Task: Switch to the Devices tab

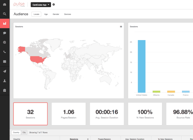Action: (x=68, y=14)
